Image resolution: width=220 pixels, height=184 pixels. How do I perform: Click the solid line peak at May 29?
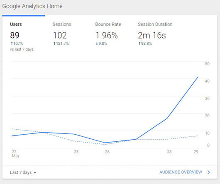198,77
